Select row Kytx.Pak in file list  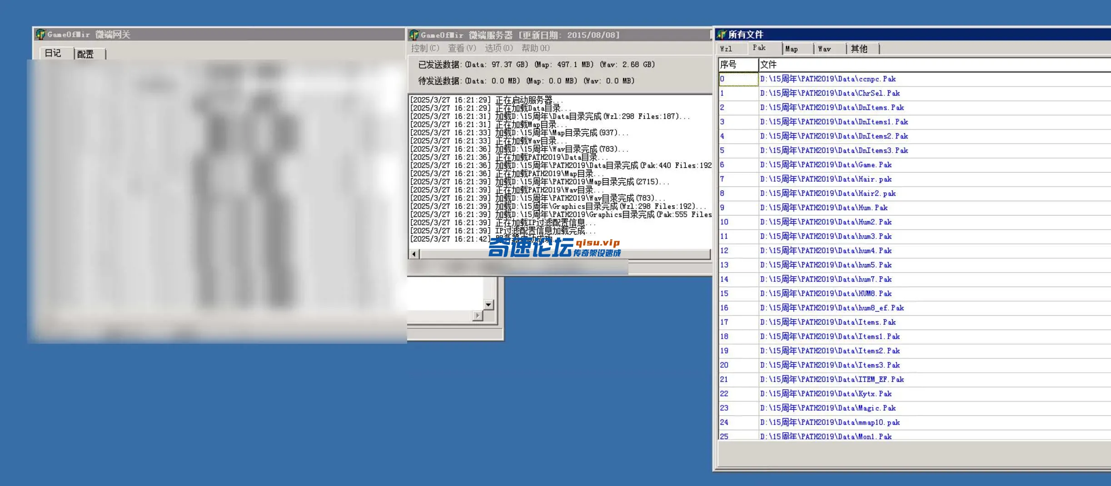click(x=915, y=394)
